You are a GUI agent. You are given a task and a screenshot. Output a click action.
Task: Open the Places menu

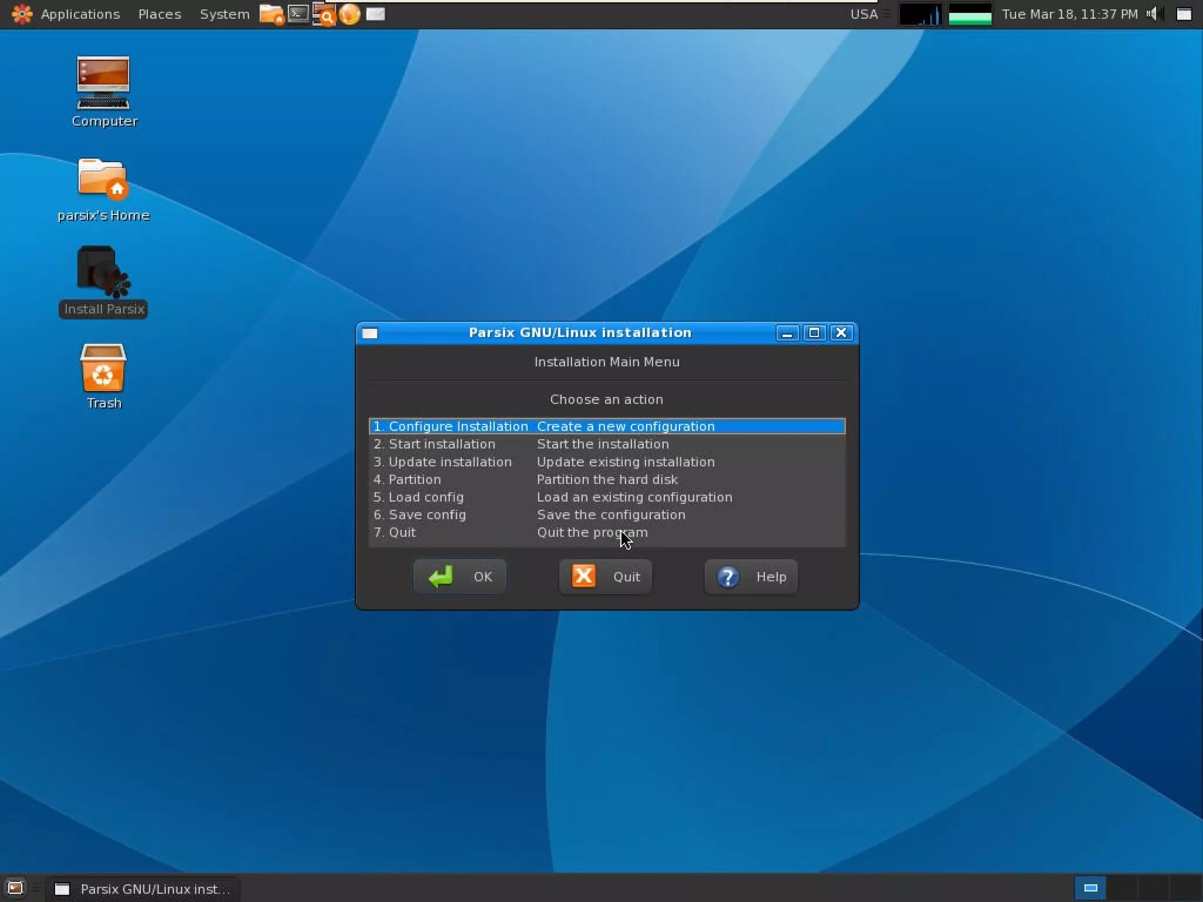tap(159, 14)
